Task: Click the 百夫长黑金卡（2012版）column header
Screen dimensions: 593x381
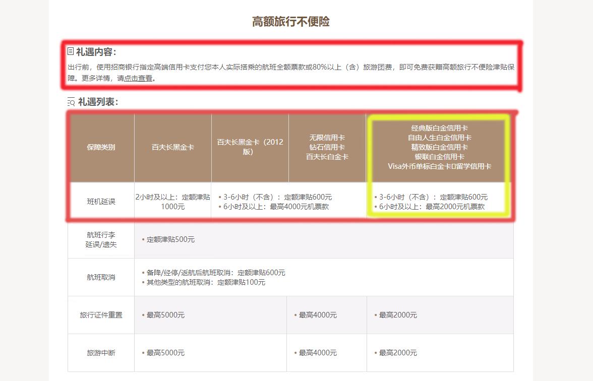Action: pos(250,147)
